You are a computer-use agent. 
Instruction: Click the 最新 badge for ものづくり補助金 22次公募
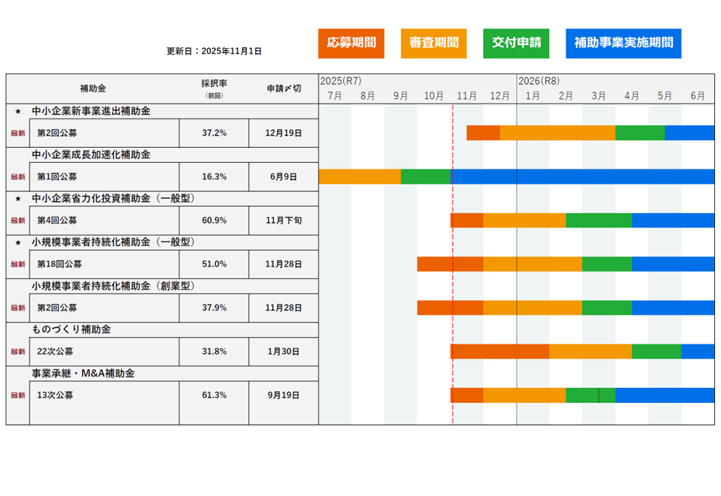(18, 351)
